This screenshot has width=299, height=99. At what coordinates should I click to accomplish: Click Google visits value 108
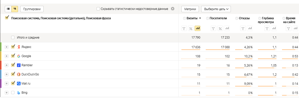pos(198,56)
